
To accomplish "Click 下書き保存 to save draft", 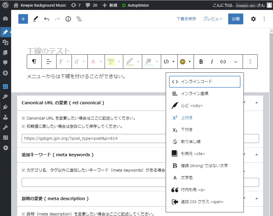I will tap(186, 19).
